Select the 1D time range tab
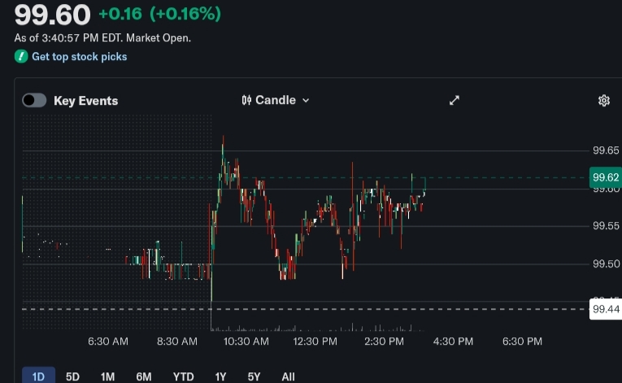Image resolution: width=622 pixels, height=383 pixels. (38, 376)
